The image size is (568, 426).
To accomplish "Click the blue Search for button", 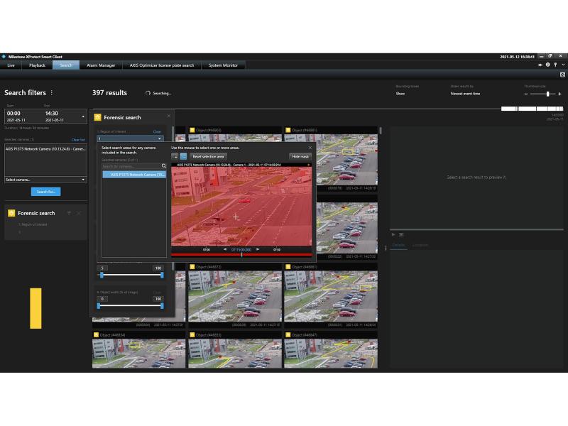I will (x=45, y=192).
